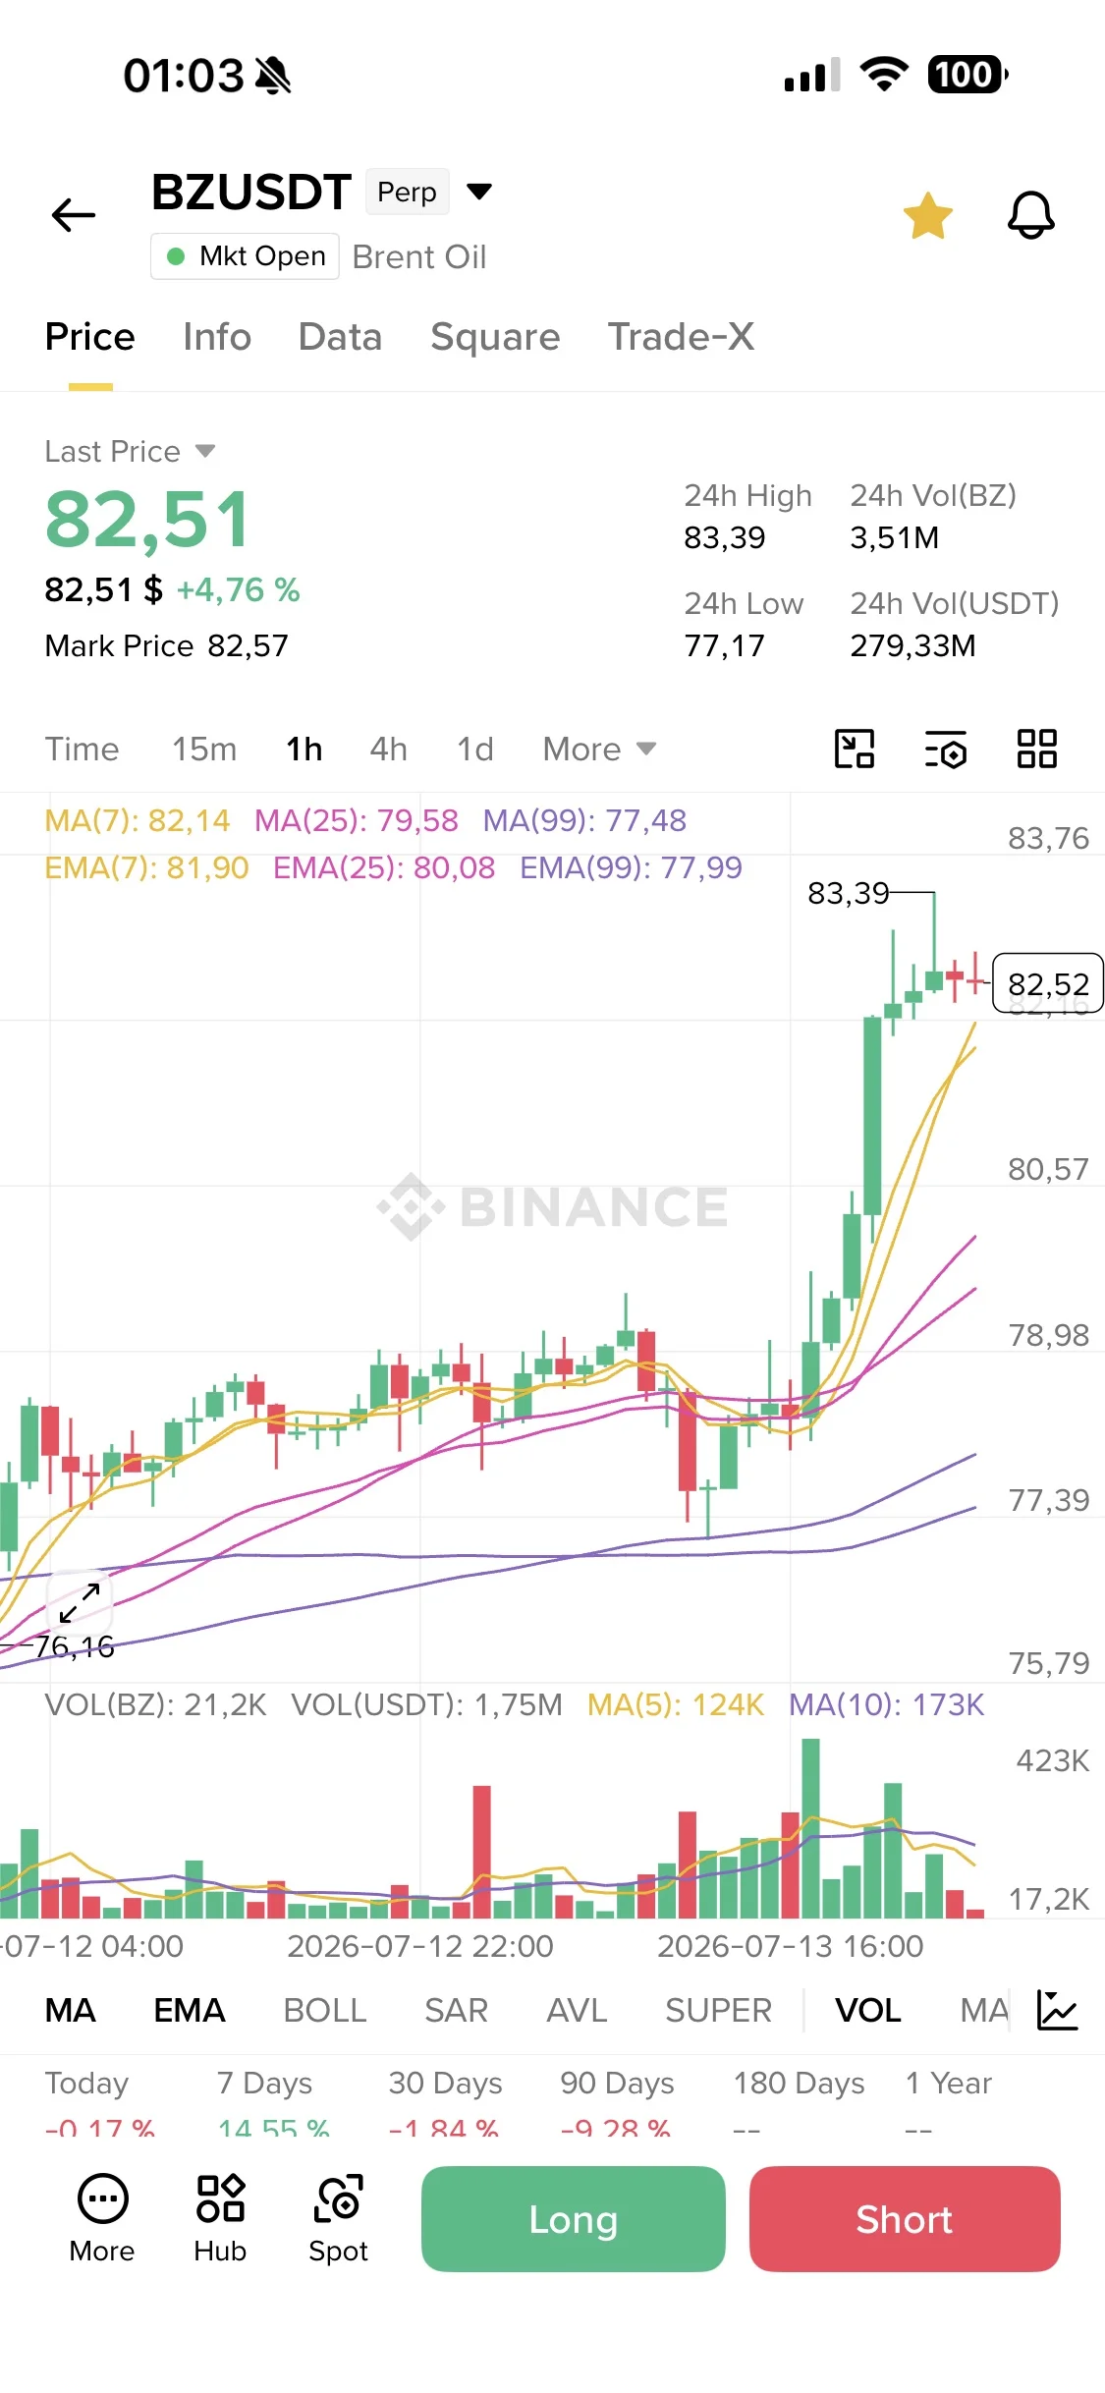Toggle the MA indicator
The image size is (1105, 2393).
pos(71,2010)
